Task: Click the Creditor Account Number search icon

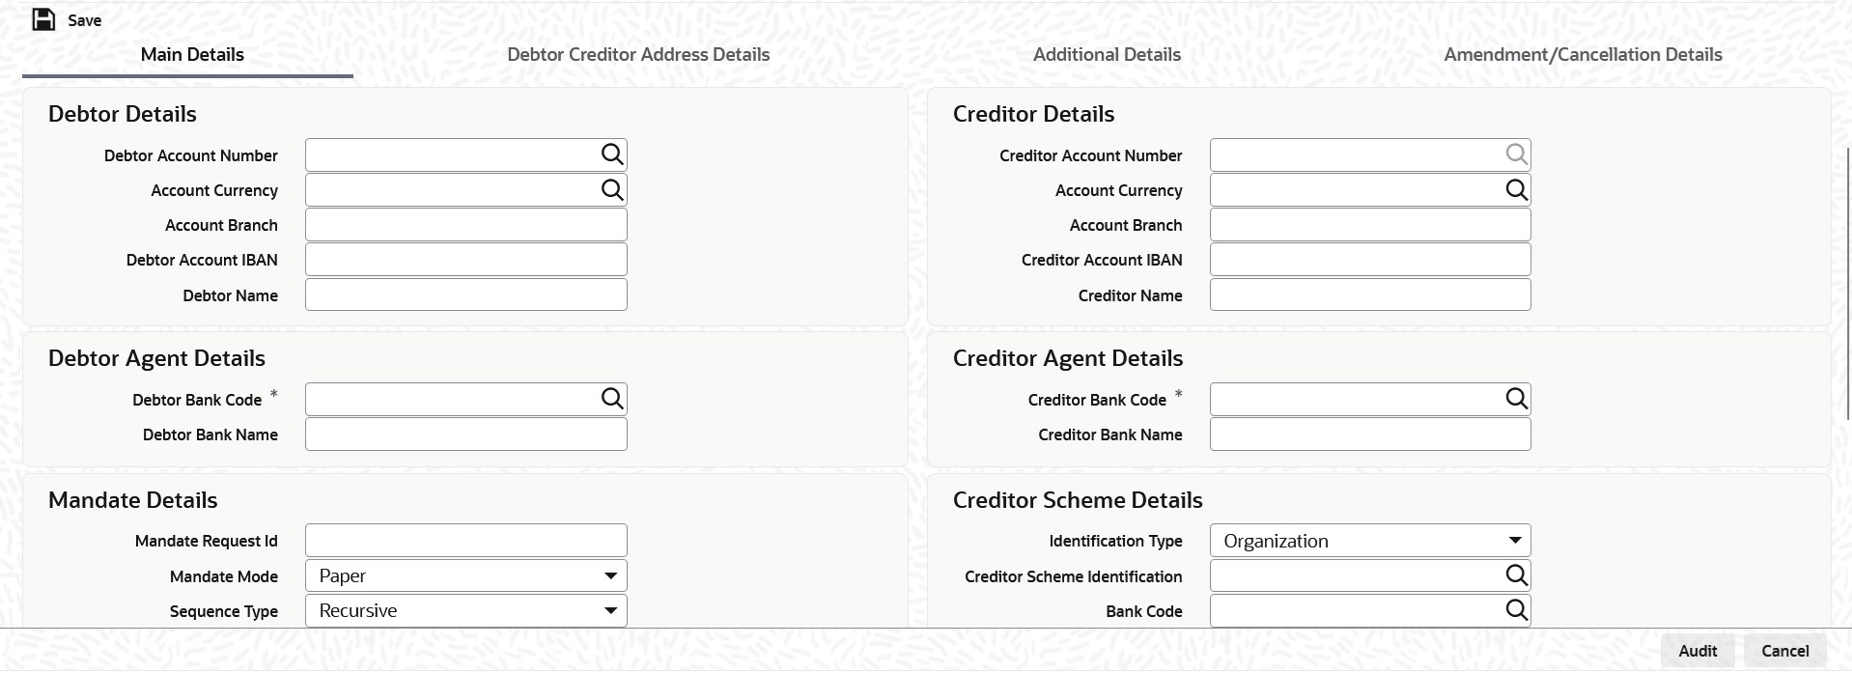Action: (x=1516, y=154)
